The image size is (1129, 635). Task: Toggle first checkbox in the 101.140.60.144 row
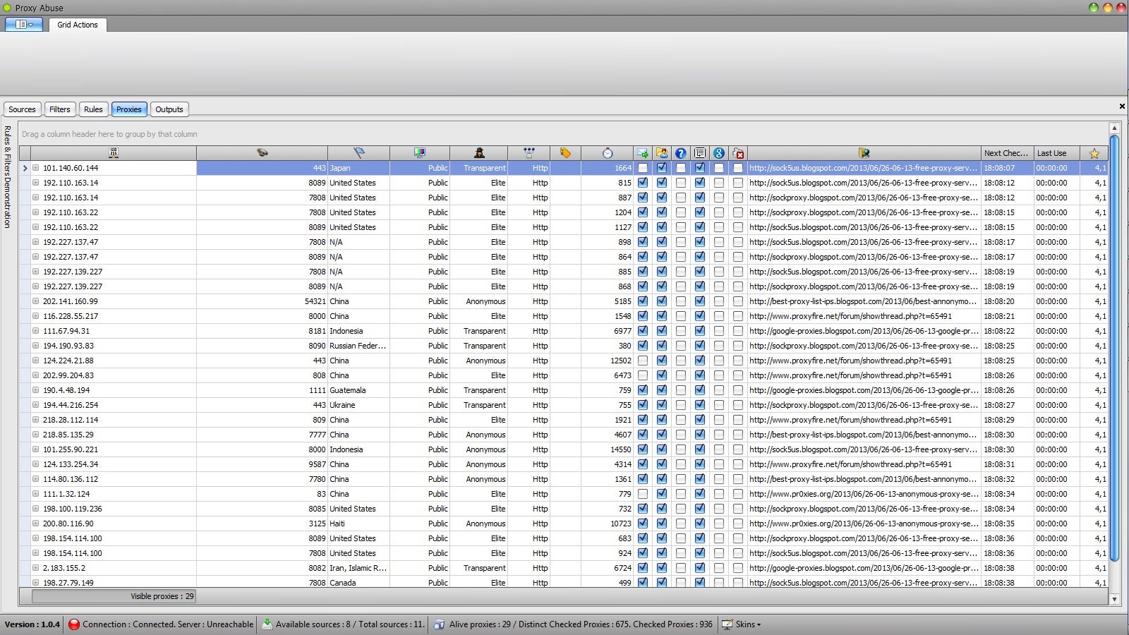pos(643,168)
